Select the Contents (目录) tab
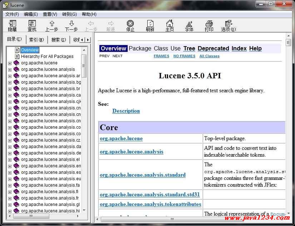The height and width of the screenshot is (226, 295). pyautogui.click(x=15, y=39)
